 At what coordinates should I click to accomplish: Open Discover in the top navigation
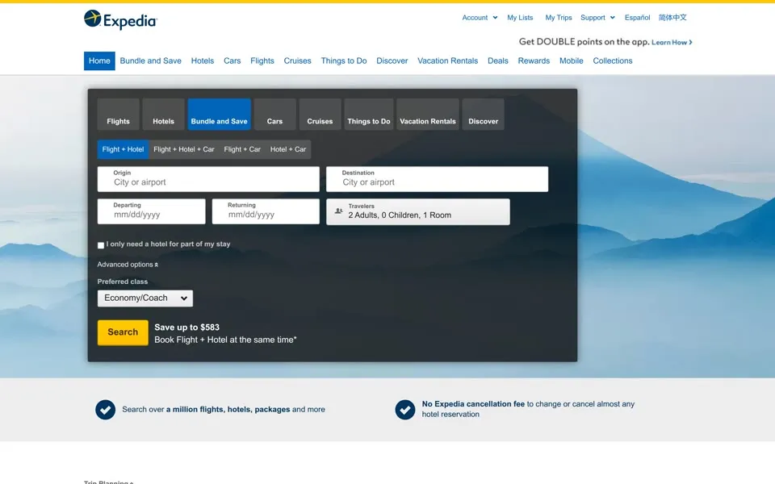[x=392, y=60]
